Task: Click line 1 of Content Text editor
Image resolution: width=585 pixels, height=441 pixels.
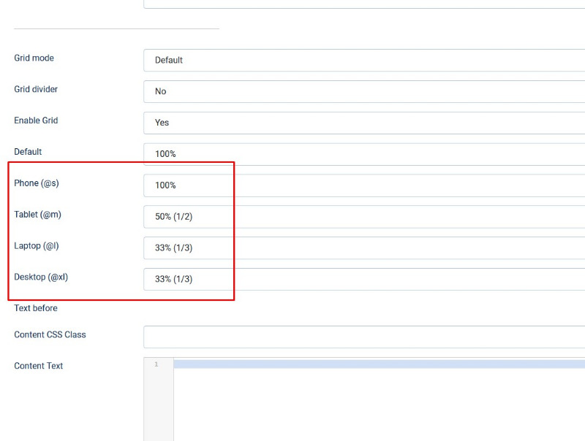Action: click(379, 364)
